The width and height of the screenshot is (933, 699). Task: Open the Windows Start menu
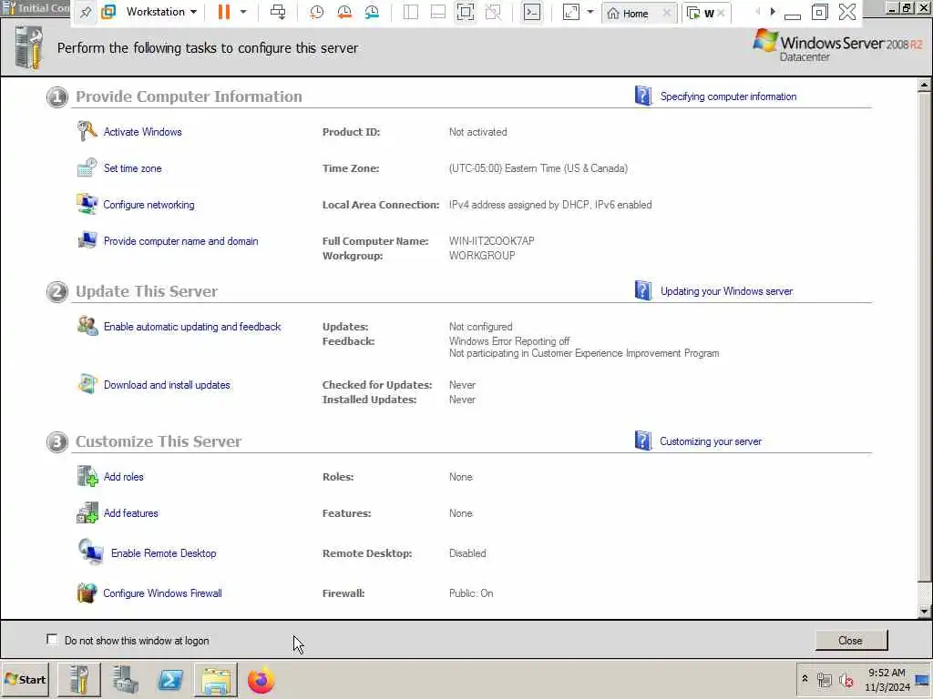25,679
